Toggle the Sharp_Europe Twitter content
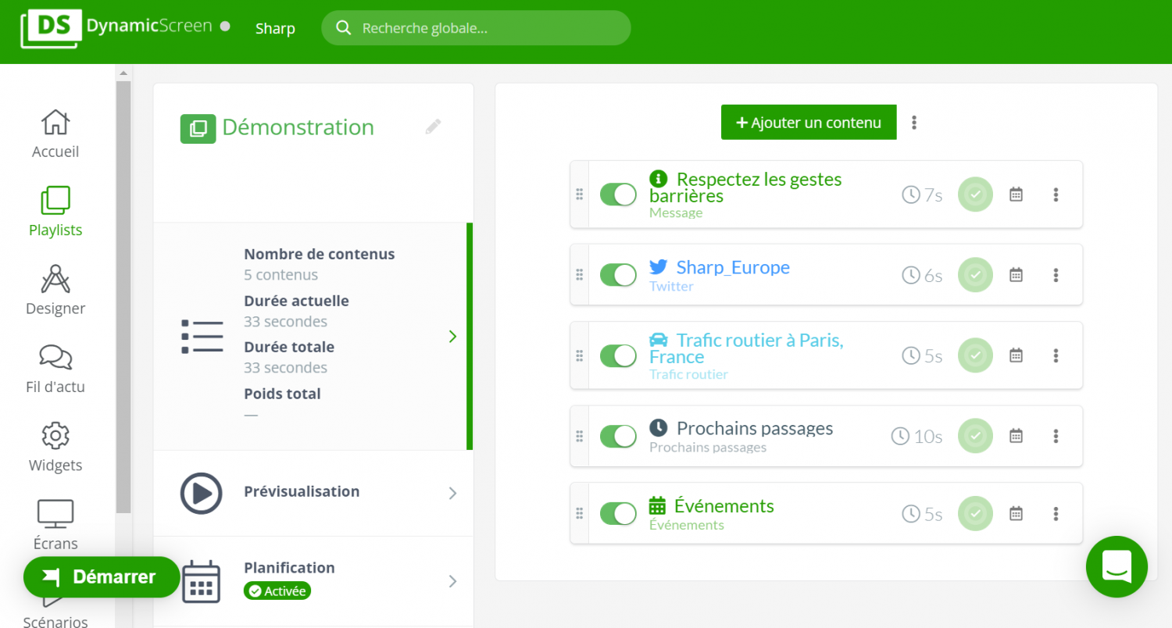 [618, 275]
